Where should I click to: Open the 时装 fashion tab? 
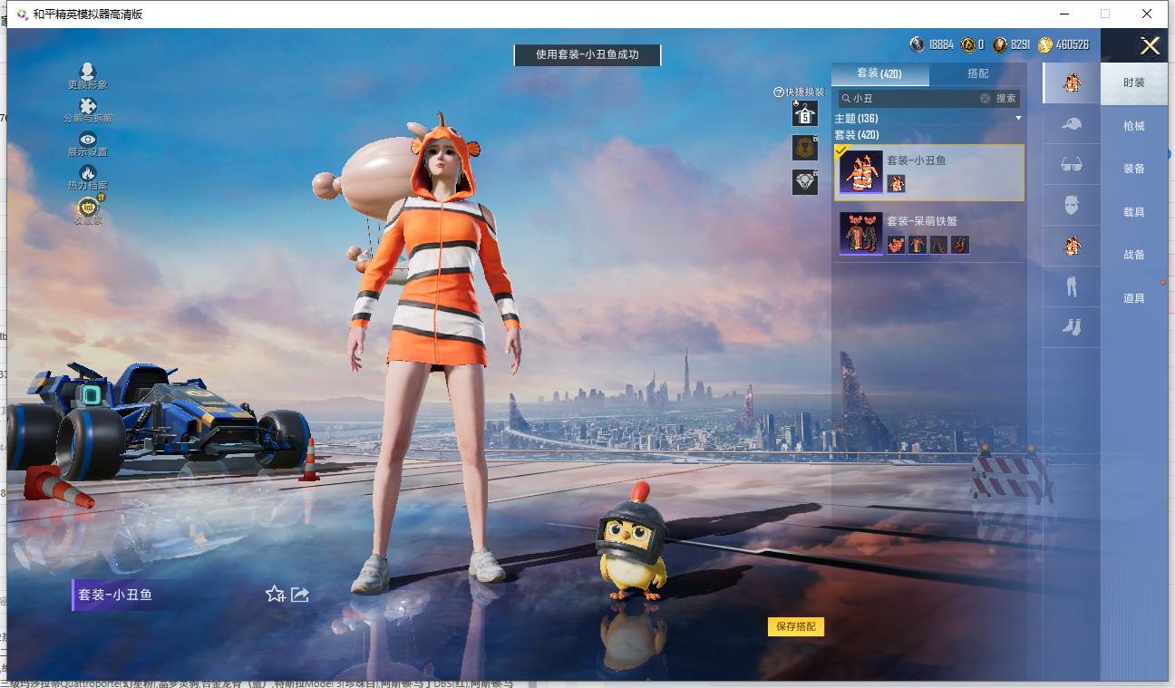pos(1134,82)
